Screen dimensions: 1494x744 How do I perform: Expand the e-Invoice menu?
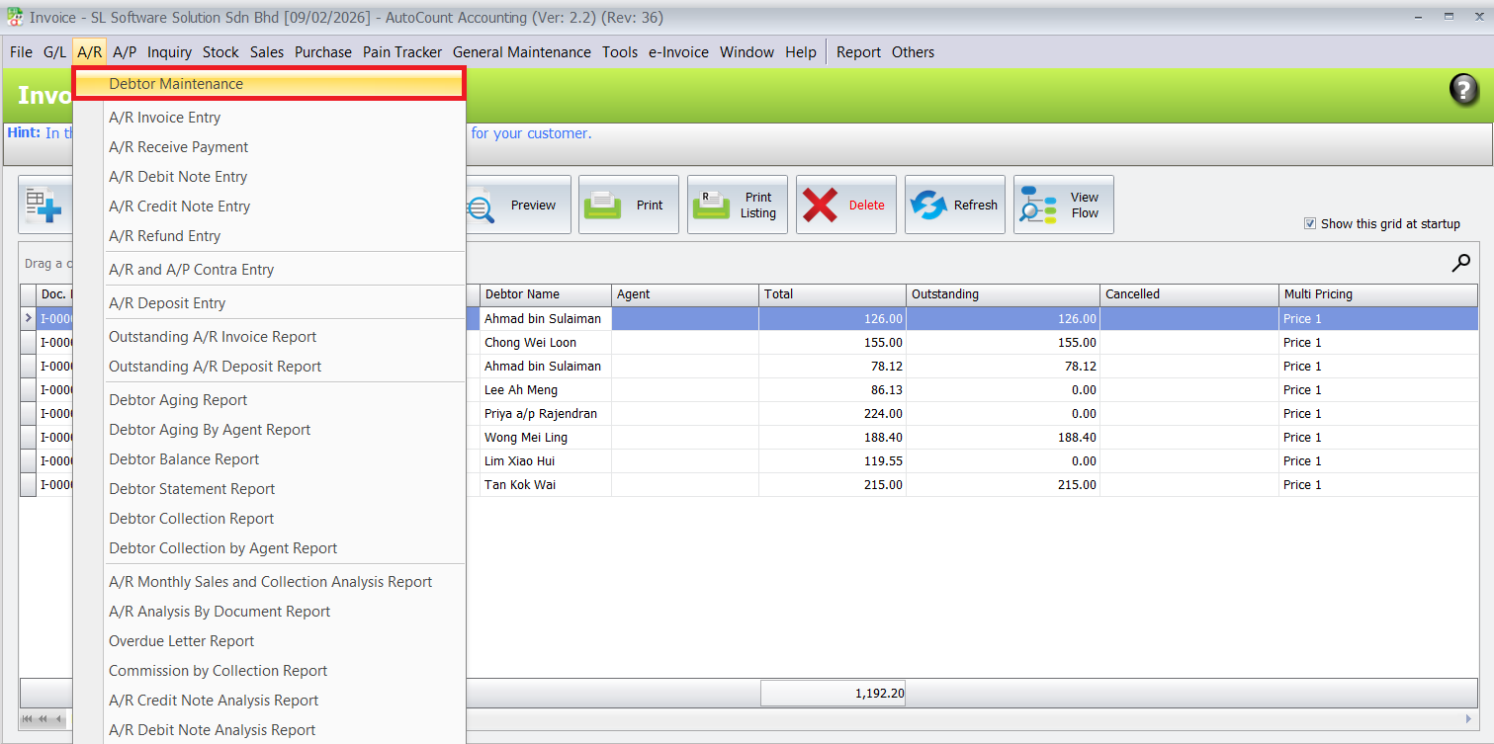pyautogui.click(x=678, y=52)
